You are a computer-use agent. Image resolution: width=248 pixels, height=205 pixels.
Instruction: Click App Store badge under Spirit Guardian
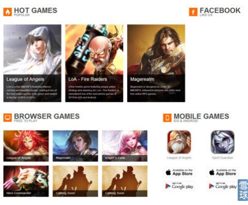tap(223, 172)
